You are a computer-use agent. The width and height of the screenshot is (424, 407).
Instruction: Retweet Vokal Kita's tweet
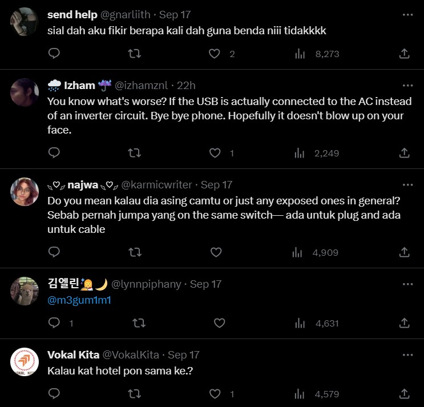point(134,394)
